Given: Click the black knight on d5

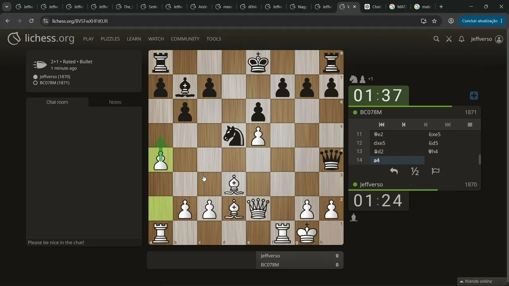Looking at the screenshot, I should [234, 135].
